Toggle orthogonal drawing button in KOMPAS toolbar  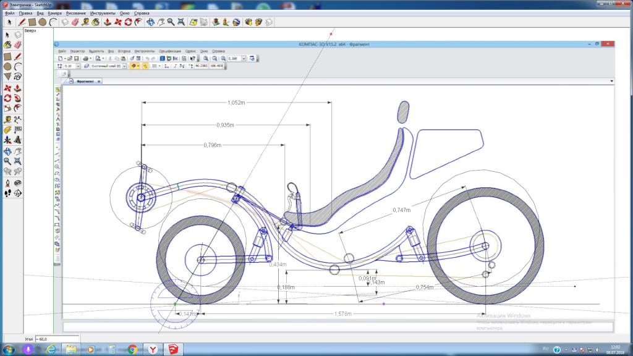point(175,66)
